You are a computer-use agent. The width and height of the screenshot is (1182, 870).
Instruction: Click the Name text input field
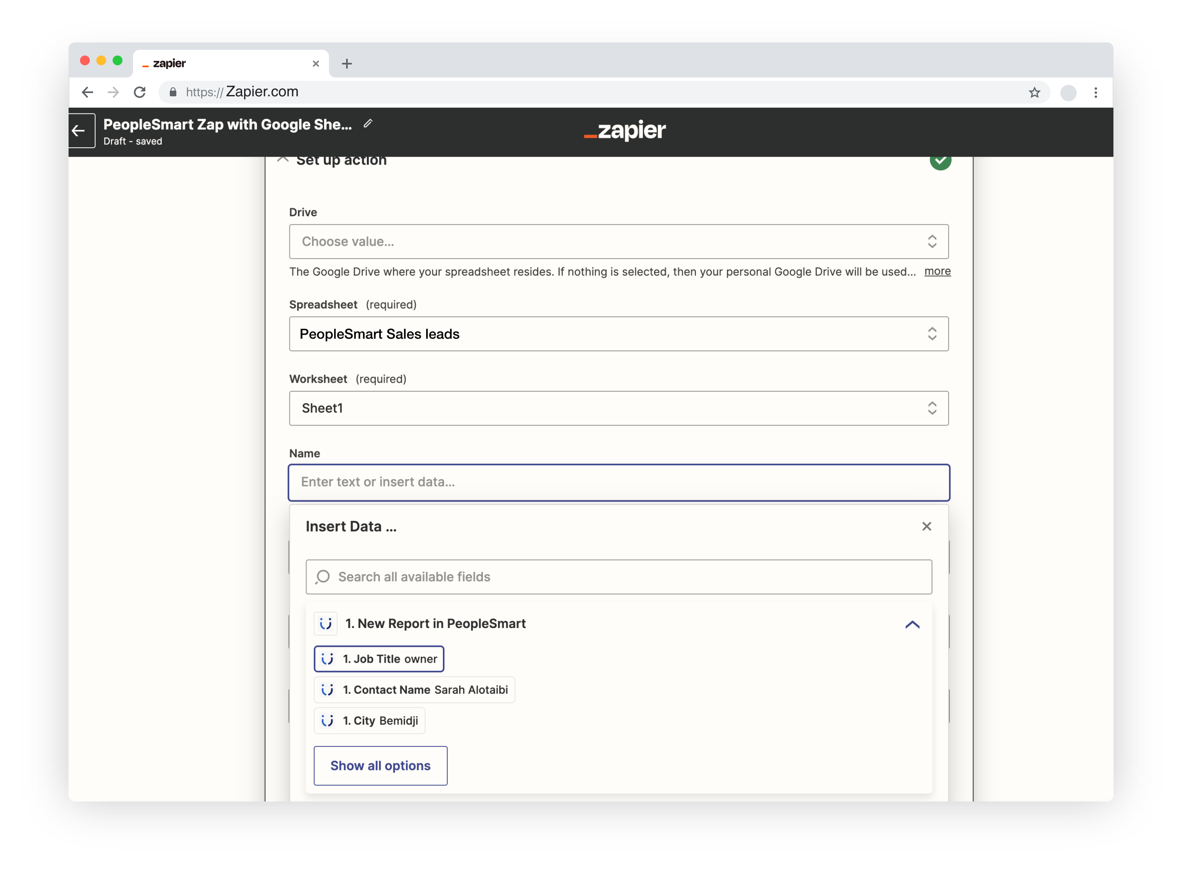[618, 482]
